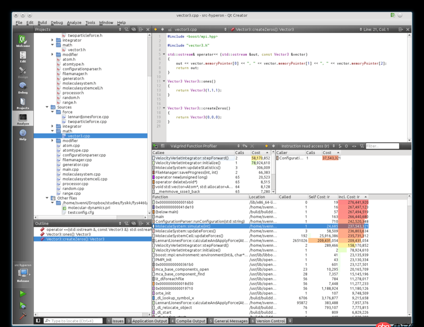This screenshot has height=327, width=424.
Task: Show the Issues output pane
Action: 116,321
